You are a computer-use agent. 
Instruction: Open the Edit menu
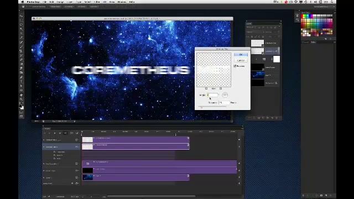[x=51, y=2]
